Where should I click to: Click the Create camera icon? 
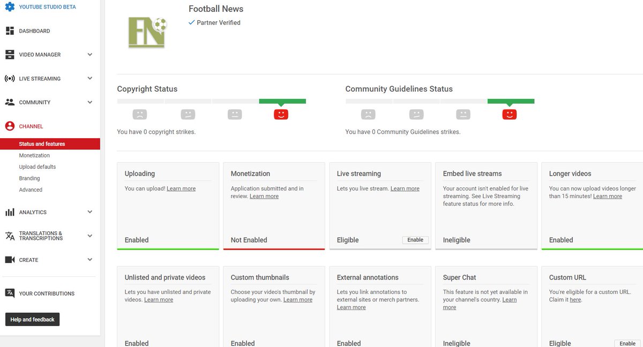click(10, 260)
